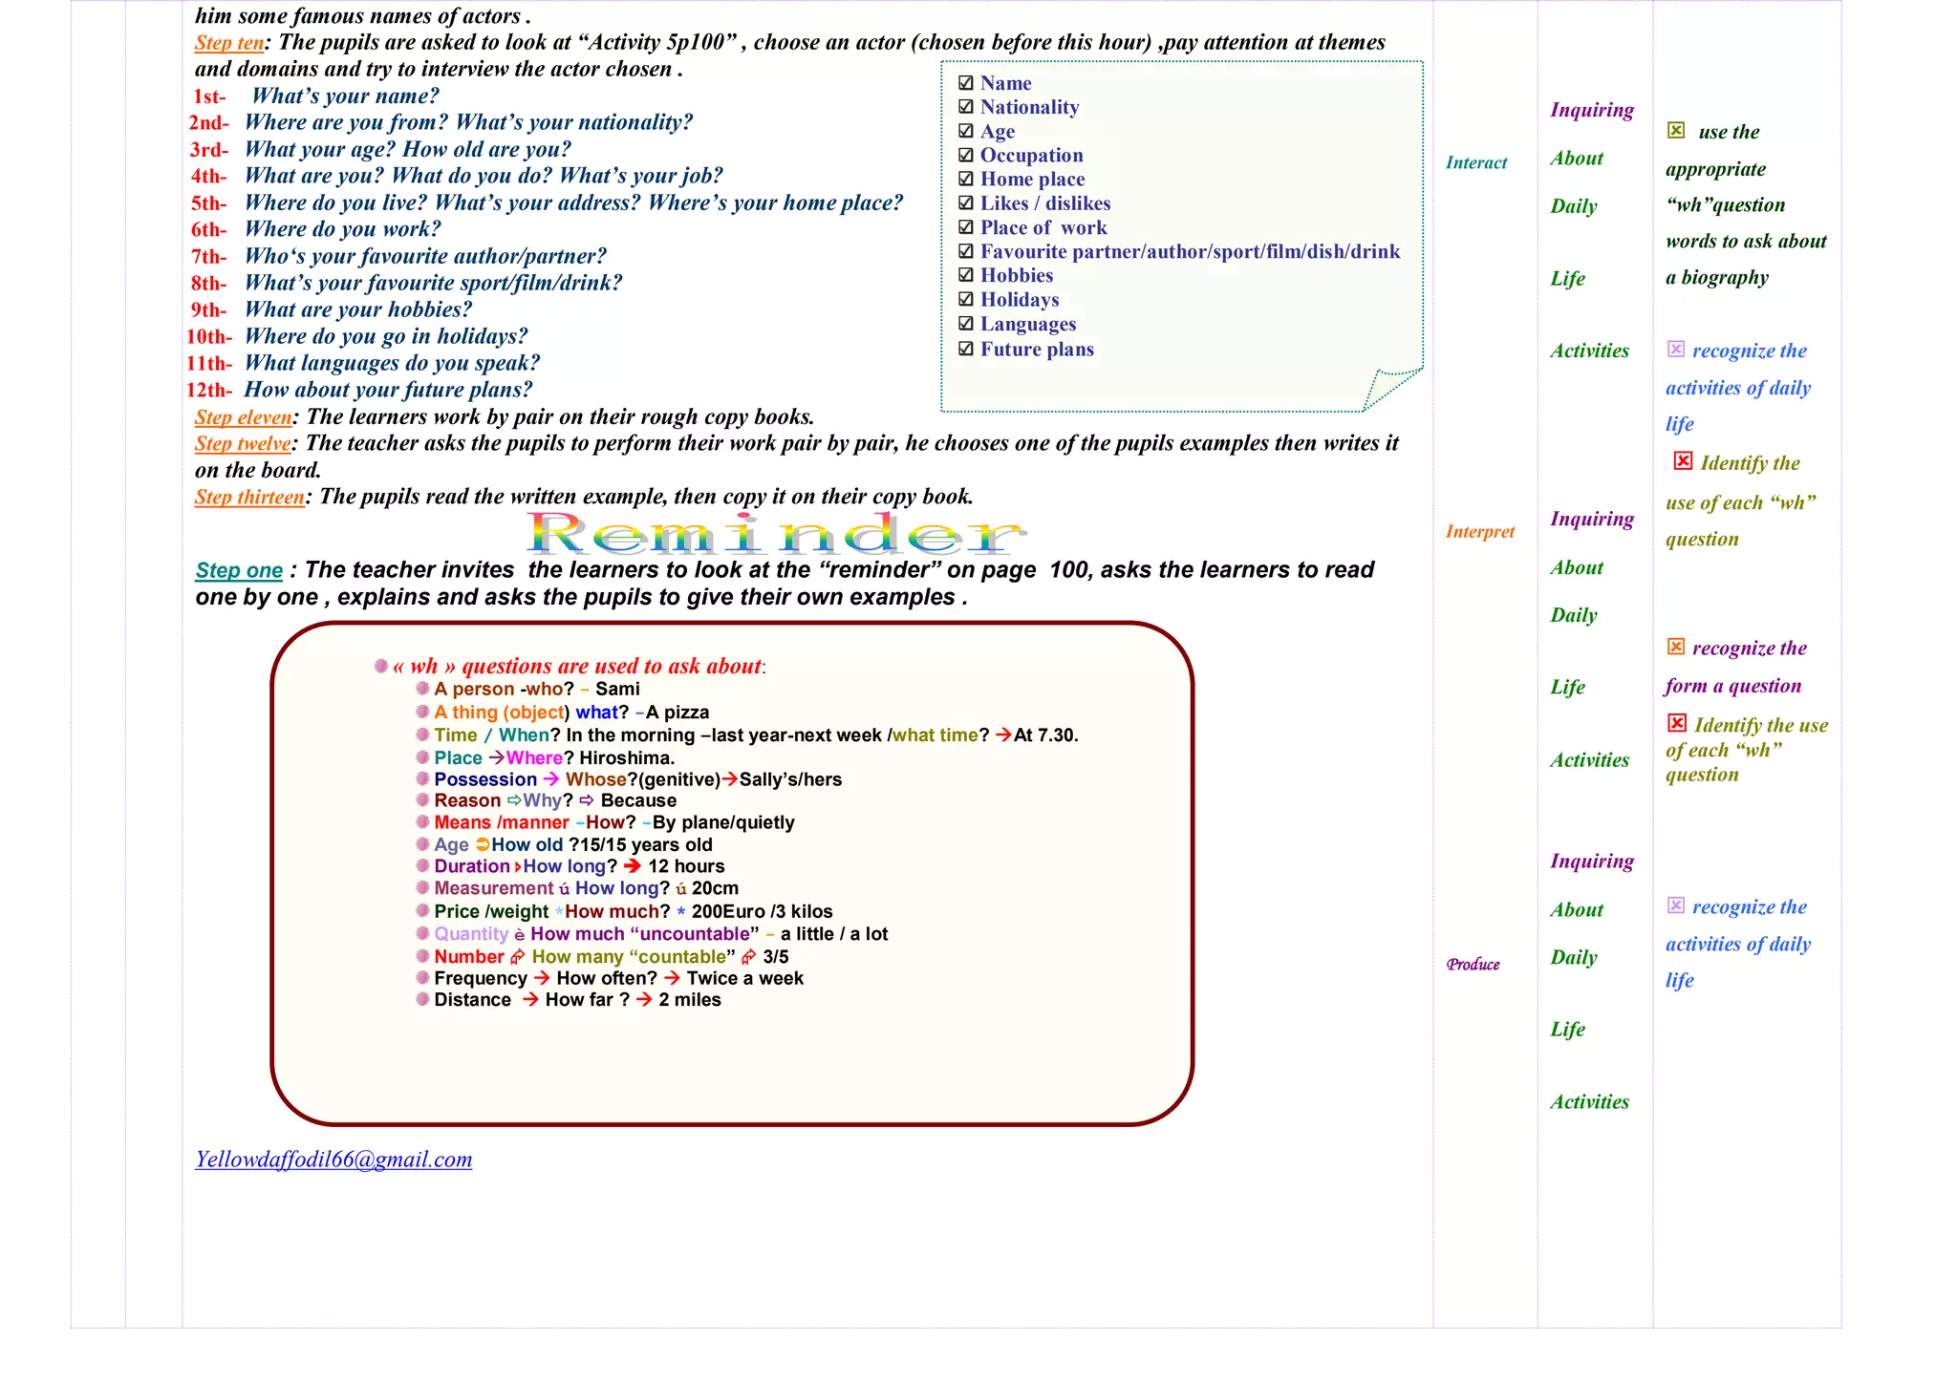
Task: Click red X box beside 'Identify the use'
Action: pos(1677,723)
